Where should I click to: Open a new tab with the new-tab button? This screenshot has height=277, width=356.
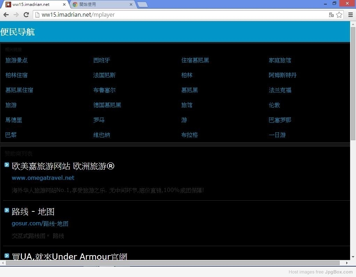[x=142, y=5]
